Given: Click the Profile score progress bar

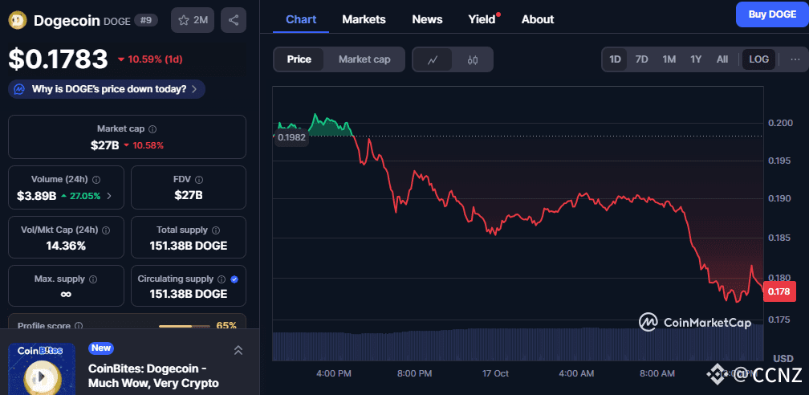Looking at the screenshot, I should pyautogui.click(x=185, y=326).
